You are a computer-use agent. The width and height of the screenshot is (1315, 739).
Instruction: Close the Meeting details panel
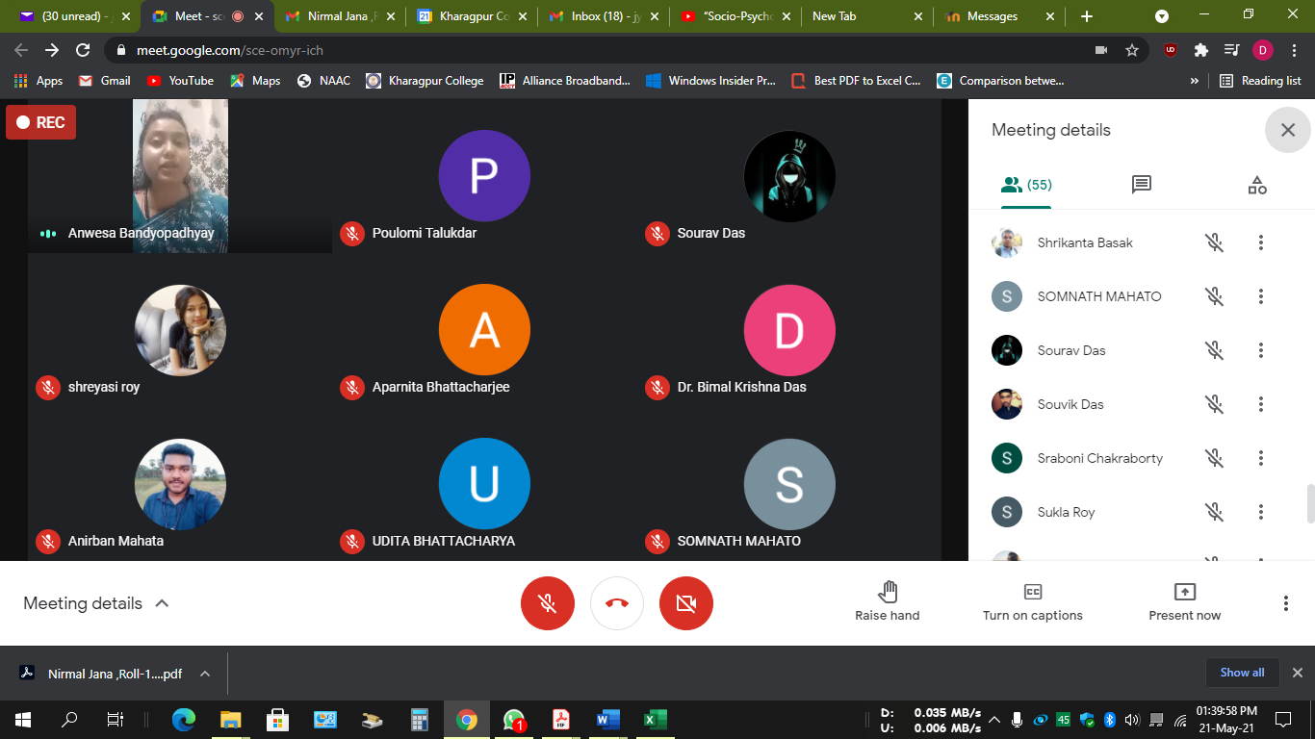pos(1288,130)
